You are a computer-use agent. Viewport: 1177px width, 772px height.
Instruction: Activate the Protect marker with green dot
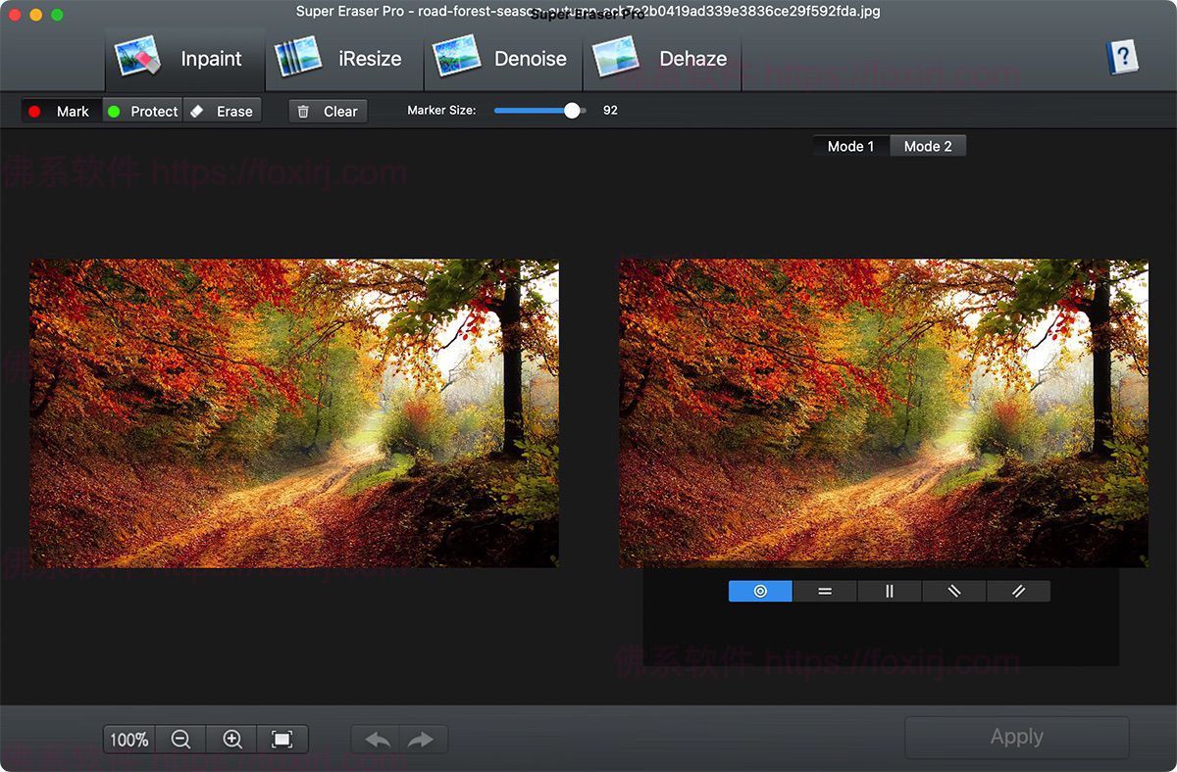pyautogui.click(x=141, y=111)
